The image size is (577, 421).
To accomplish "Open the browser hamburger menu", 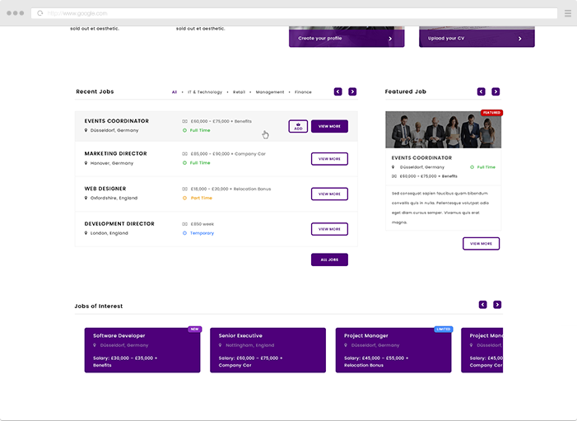I will [568, 13].
